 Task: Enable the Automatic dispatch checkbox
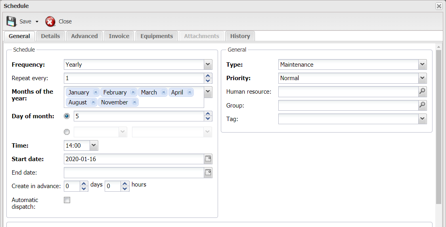tap(67, 200)
